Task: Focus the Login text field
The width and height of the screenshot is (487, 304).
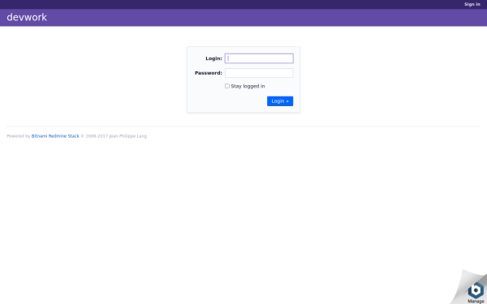Action: coord(259,58)
